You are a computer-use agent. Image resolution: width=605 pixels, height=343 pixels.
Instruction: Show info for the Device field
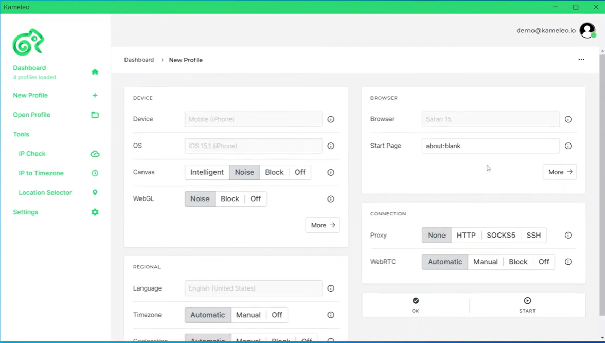tap(331, 119)
